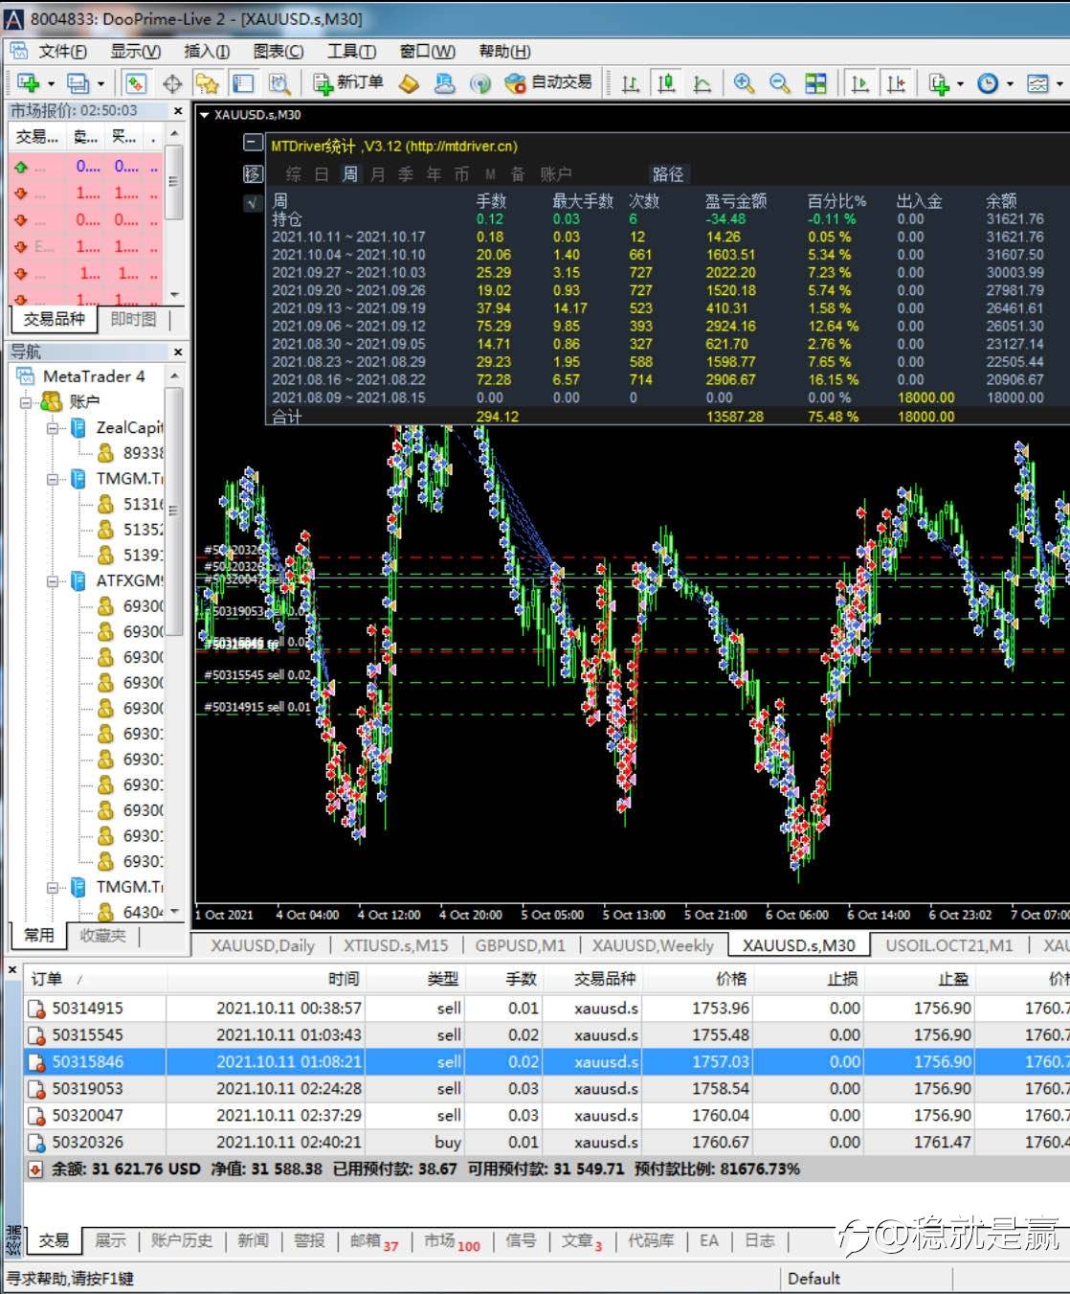The width and height of the screenshot is (1070, 1294).
Task: Tile chart windows with the grid icon
Action: click(815, 83)
